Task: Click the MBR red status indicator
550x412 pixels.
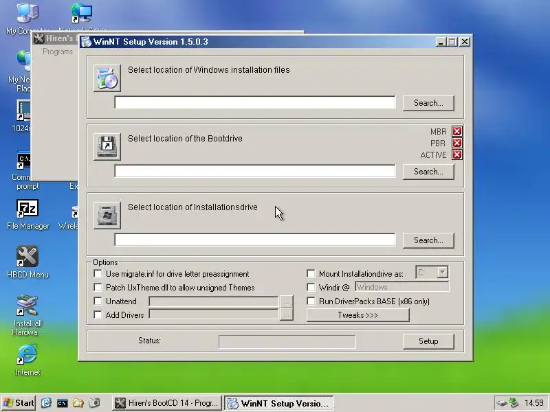Action: pos(456,131)
